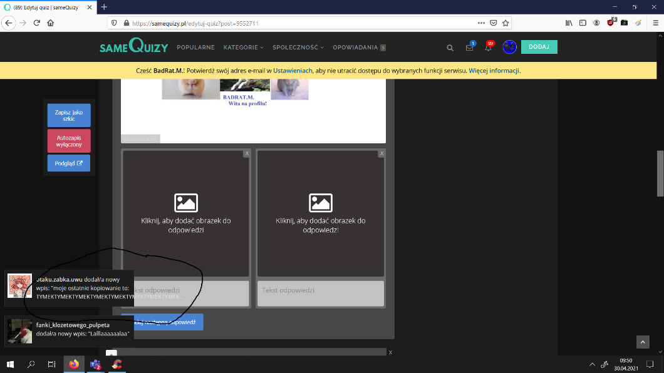Image resolution: width=664 pixels, height=373 pixels.
Task: Click the Dodaj button
Action: (539, 47)
